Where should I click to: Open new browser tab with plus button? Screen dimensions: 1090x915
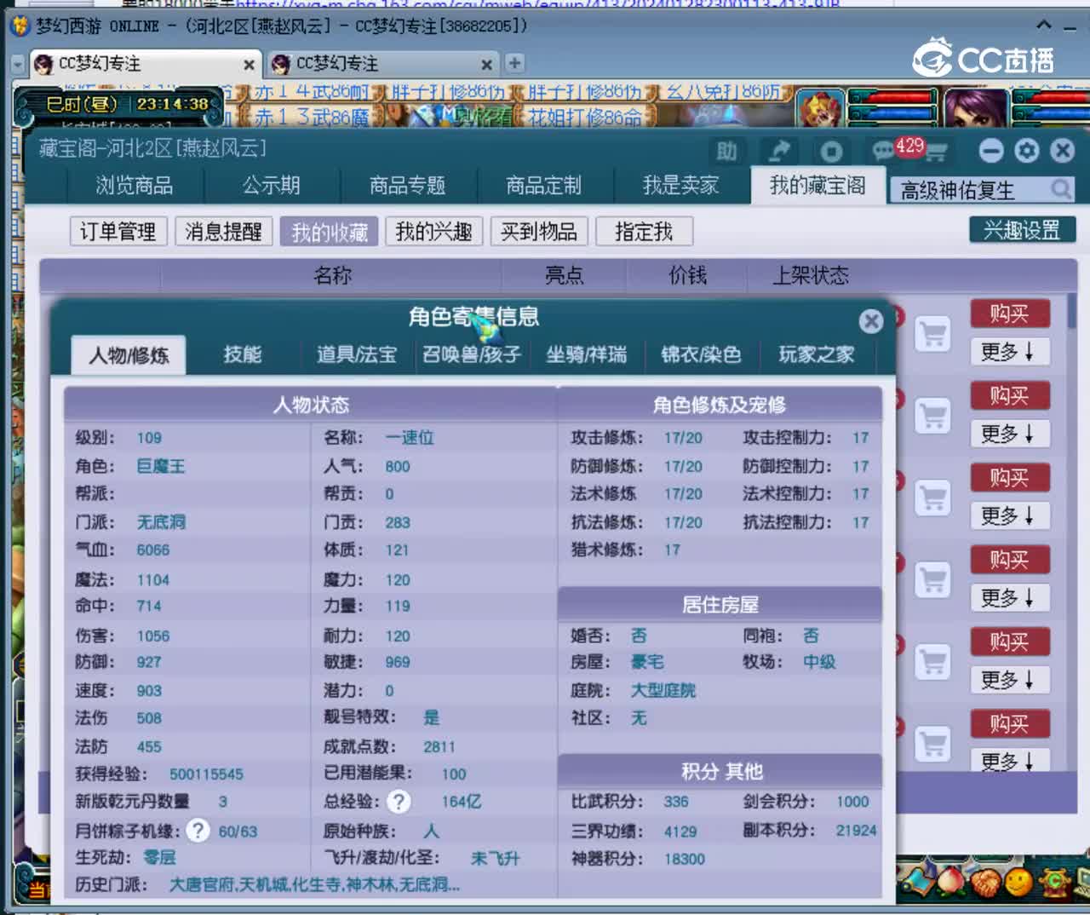point(514,63)
